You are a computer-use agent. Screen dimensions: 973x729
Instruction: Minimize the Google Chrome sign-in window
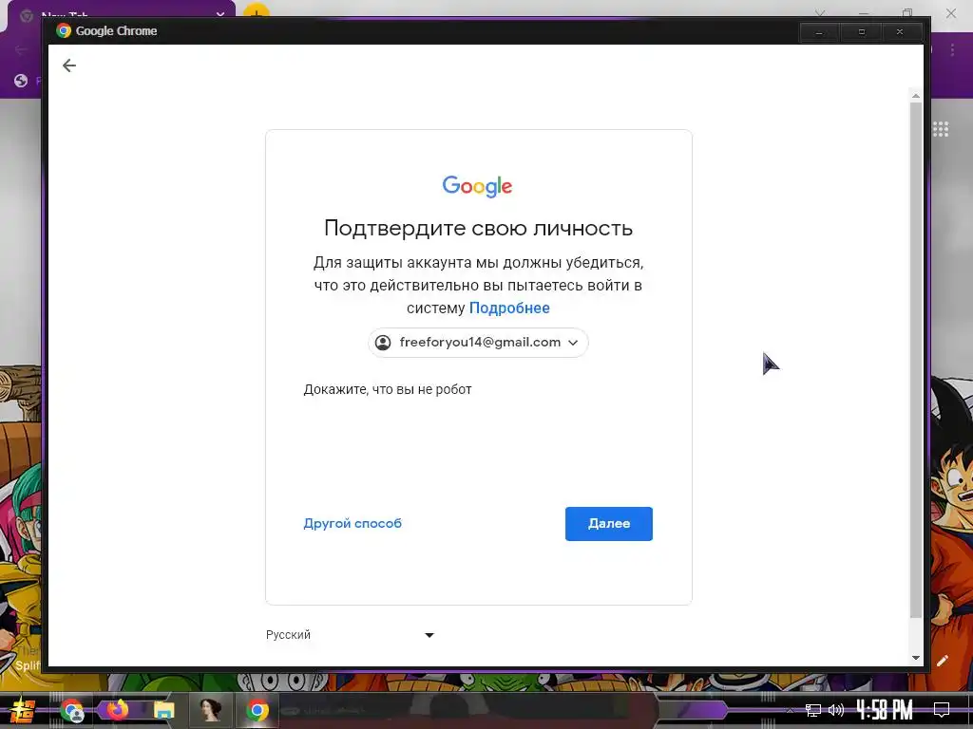[x=819, y=31]
